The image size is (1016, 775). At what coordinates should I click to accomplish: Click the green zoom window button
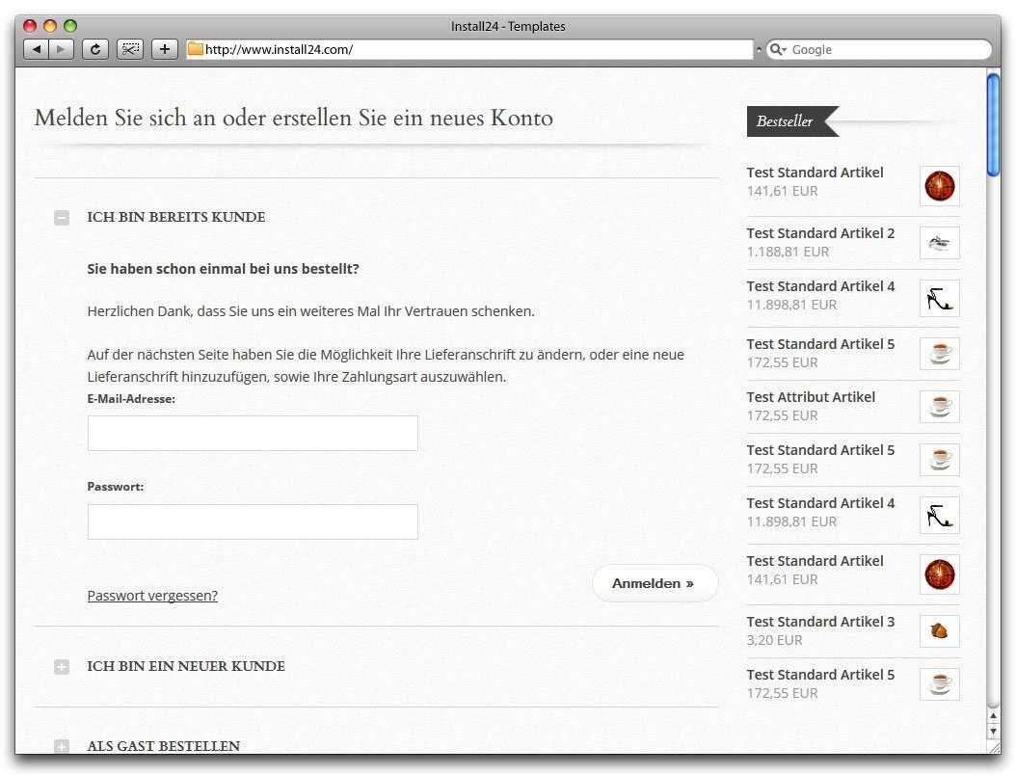(x=70, y=26)
